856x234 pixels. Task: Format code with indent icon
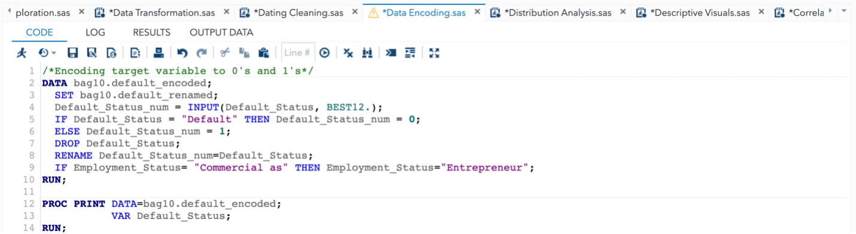point(410,53)
